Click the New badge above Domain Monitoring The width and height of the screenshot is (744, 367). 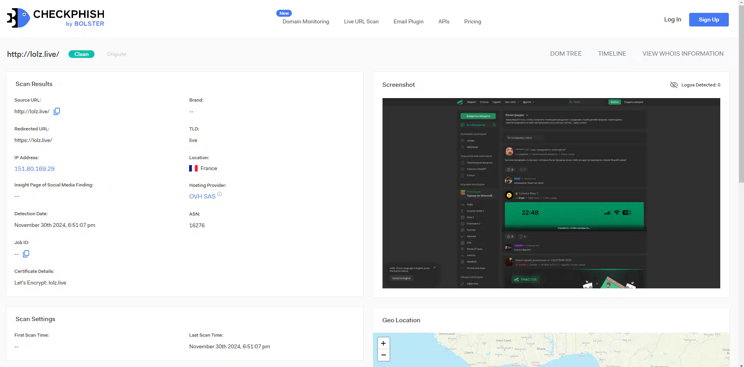pos(284,13)
